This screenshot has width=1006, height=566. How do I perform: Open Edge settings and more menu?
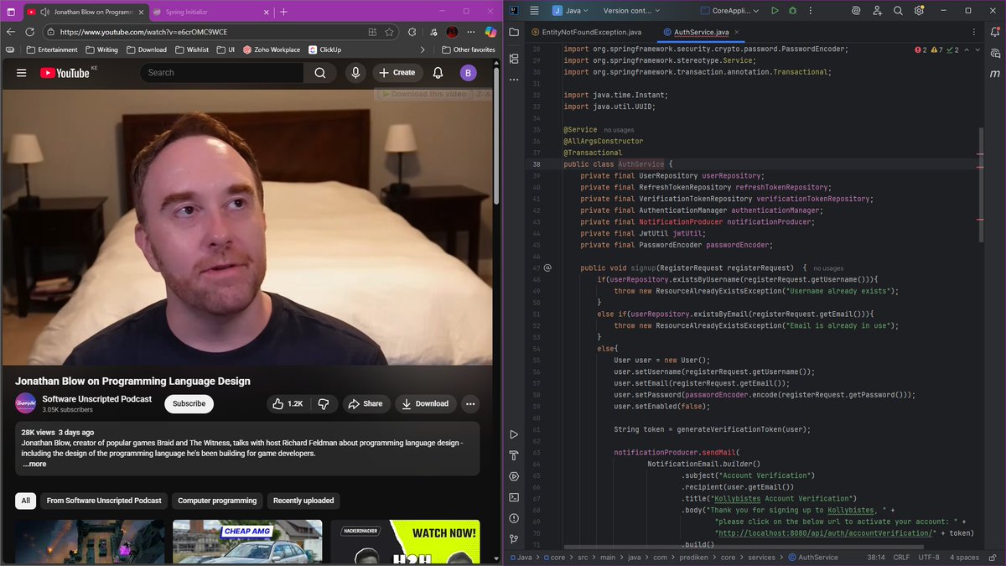pos(471,32)
